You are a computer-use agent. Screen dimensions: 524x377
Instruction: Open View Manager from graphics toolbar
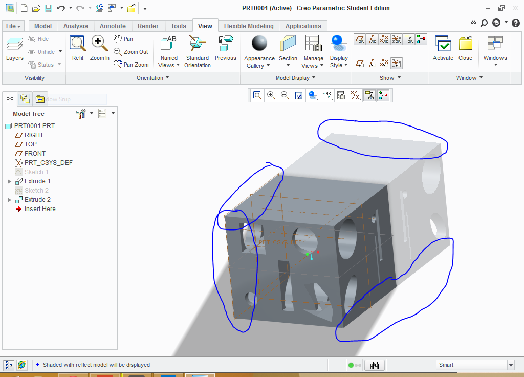[341, 96]
